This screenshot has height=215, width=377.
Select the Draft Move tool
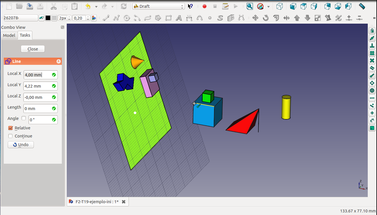[255, 18]
